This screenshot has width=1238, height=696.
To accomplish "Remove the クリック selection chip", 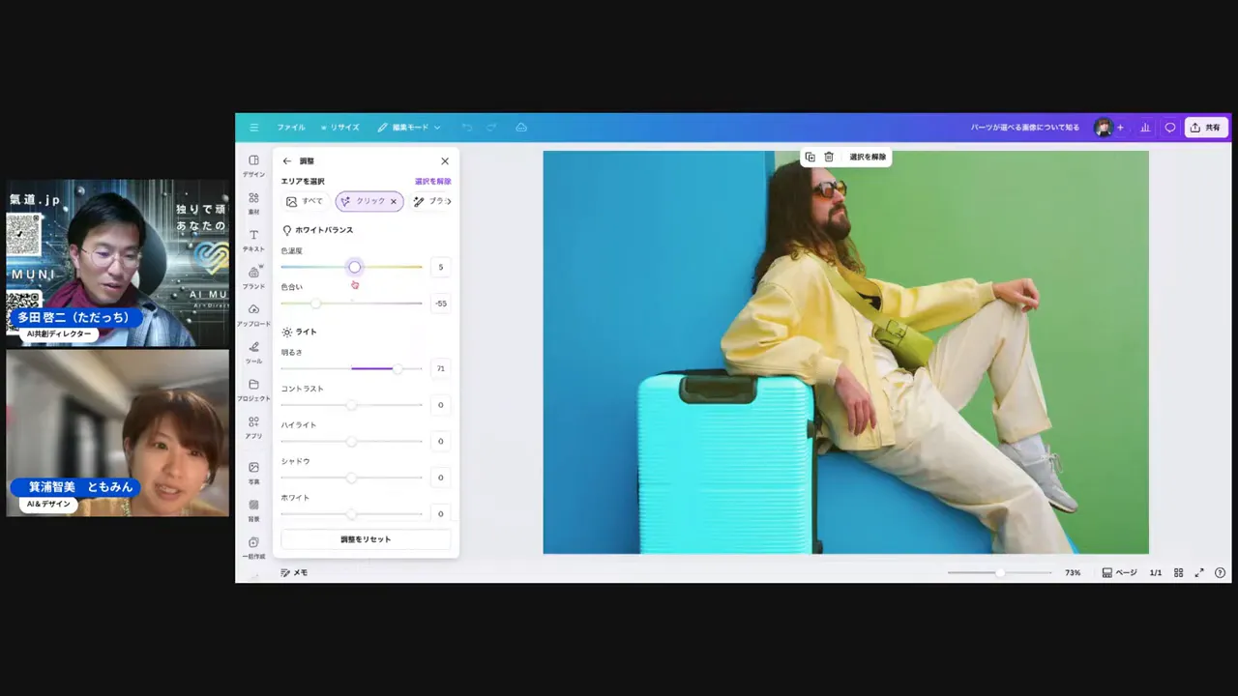I will click(394, 201).
